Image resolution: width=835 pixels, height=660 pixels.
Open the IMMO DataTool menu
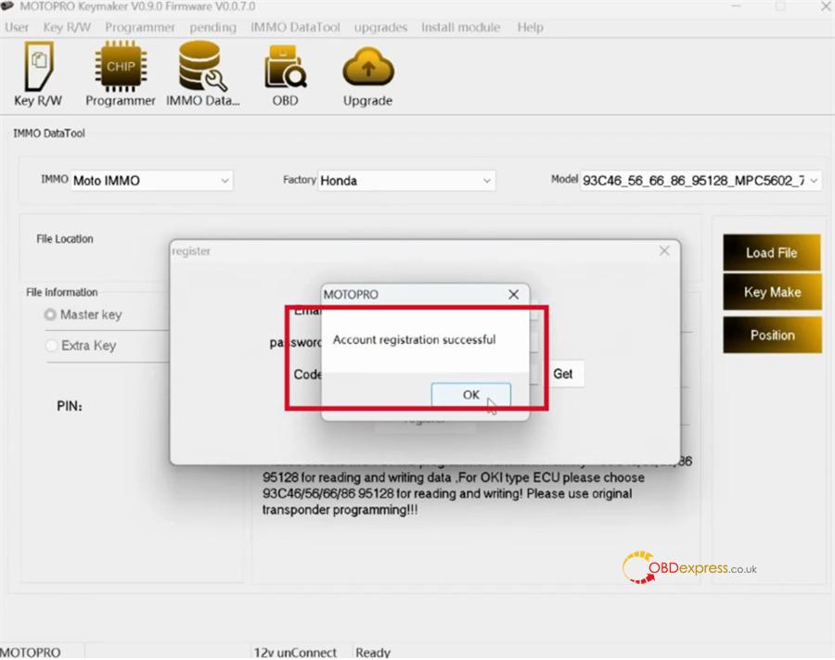click(295, 27)
